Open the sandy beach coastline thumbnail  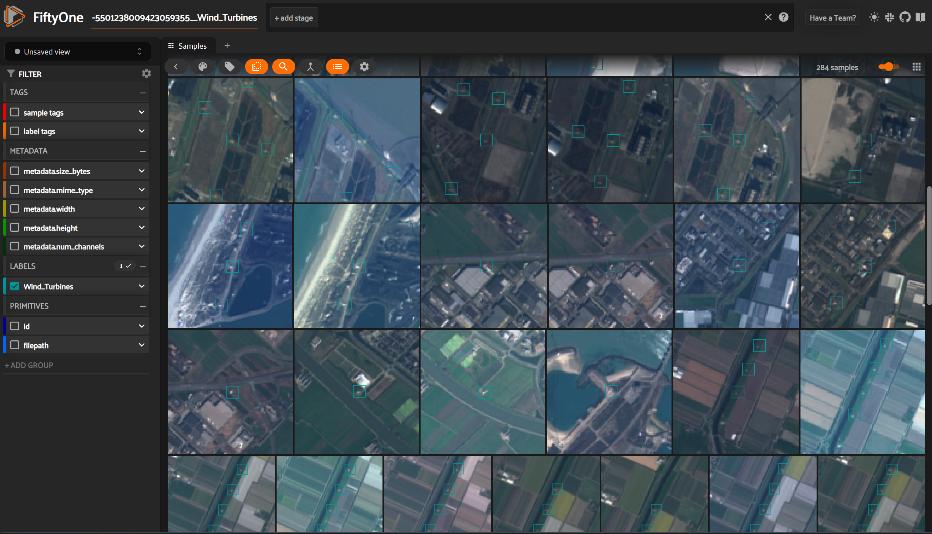357,266
